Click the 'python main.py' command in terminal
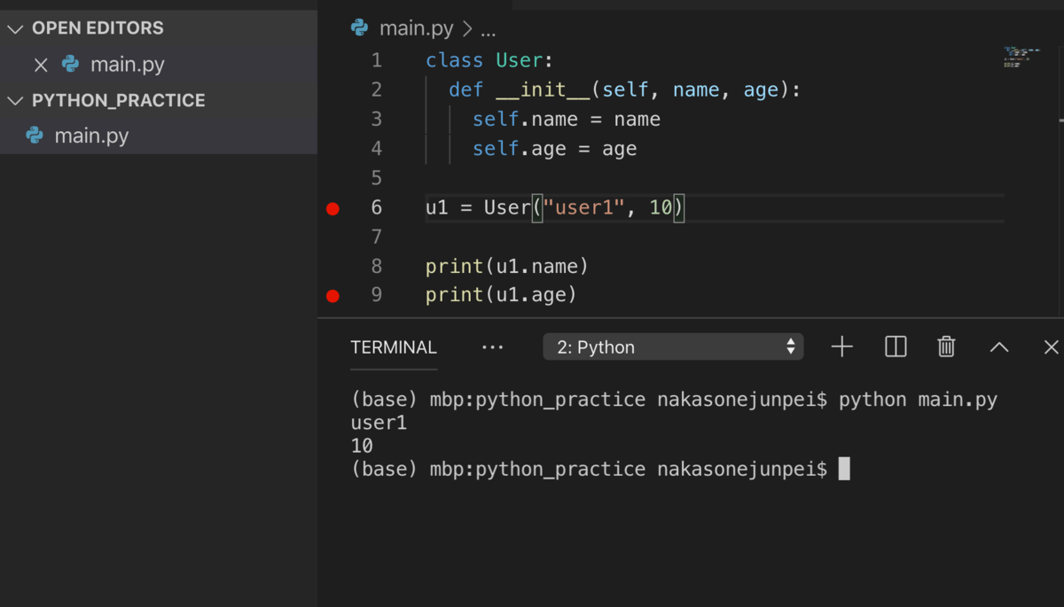Viewport: 1064px width, 607px height. click(x=918, y=400)
